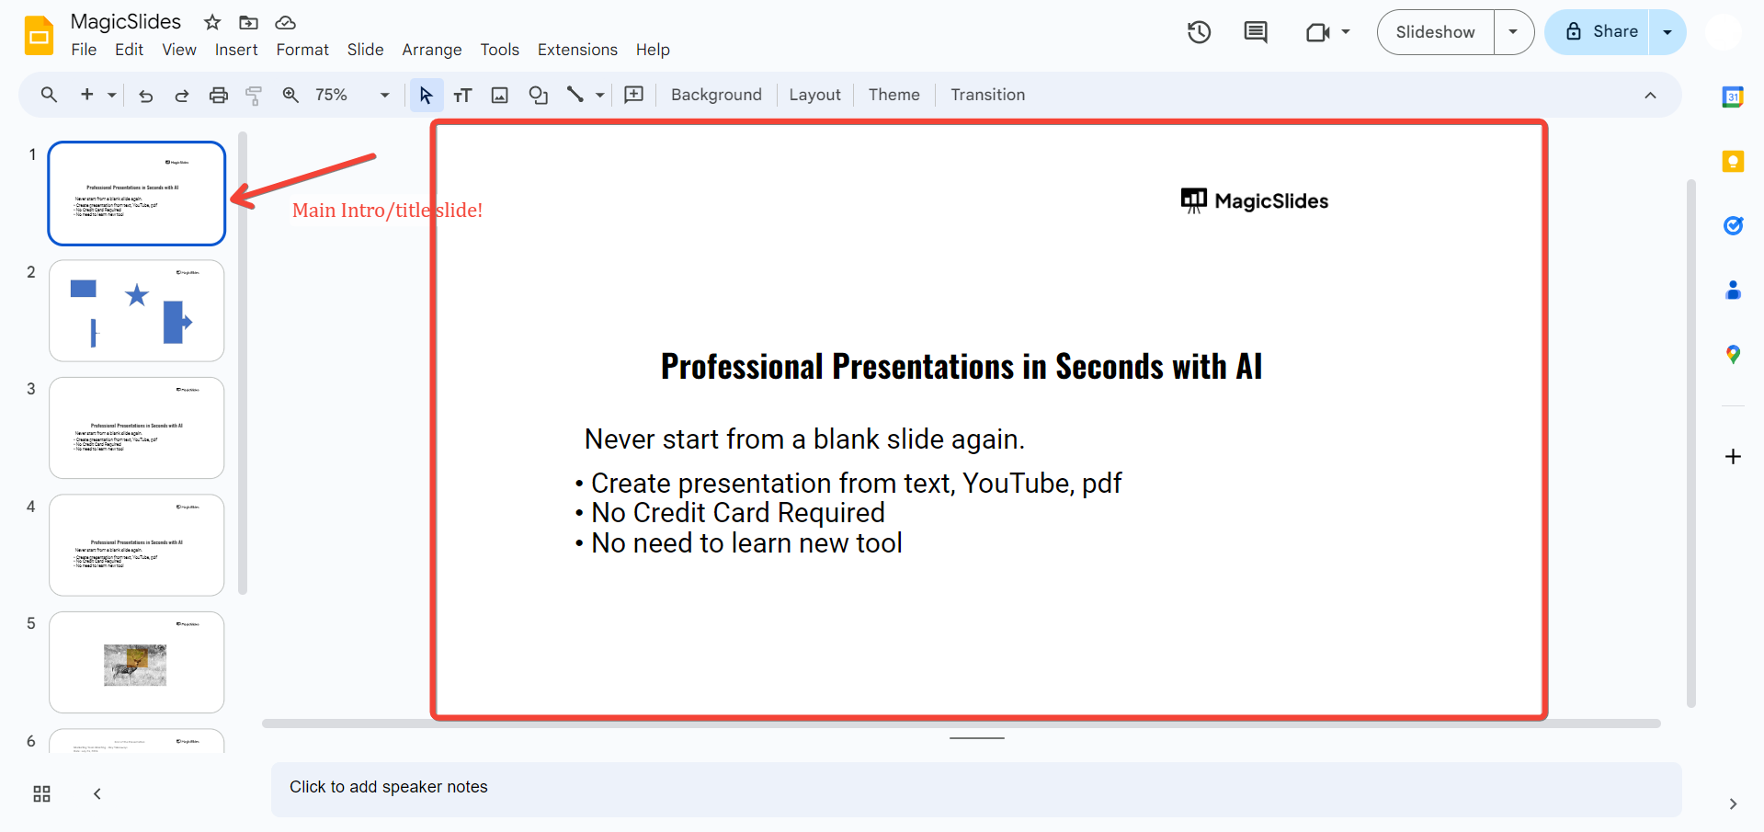The width and height of the screenshot is (1764, 832).
Task: Open the Insert menu
Action: (x=236, y=50)
